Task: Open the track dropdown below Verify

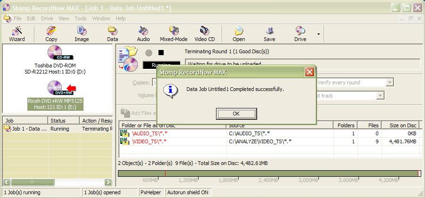Action: pos(381,96)
